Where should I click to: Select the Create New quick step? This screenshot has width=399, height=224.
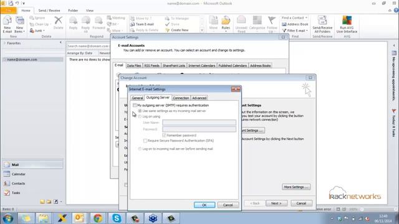point(177,30)
